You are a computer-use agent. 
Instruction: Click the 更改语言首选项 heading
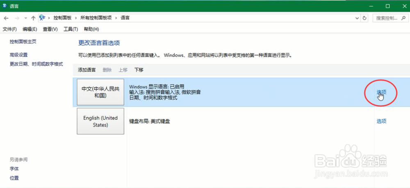99,43
